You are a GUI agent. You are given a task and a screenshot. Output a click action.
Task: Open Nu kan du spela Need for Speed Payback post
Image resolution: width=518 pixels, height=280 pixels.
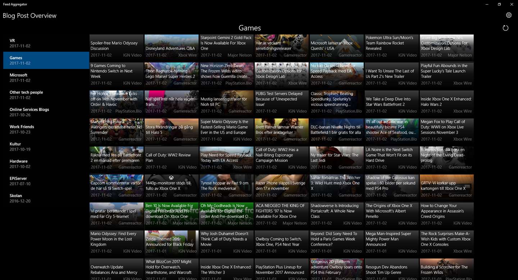[x=337, y=76]
